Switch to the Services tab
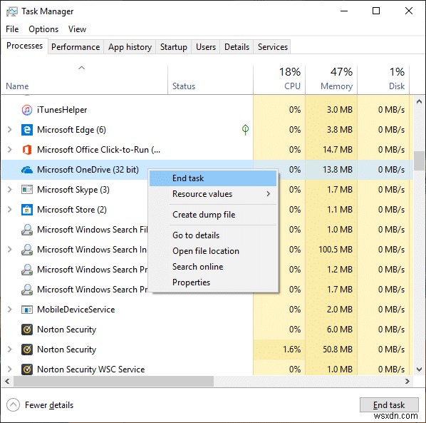 pyautogui.click(x=273, y=47)
